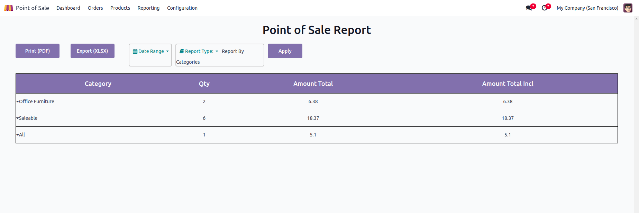Open the Report Type dropdown
The height and width of the screenshot is (213, 639).
200,51
